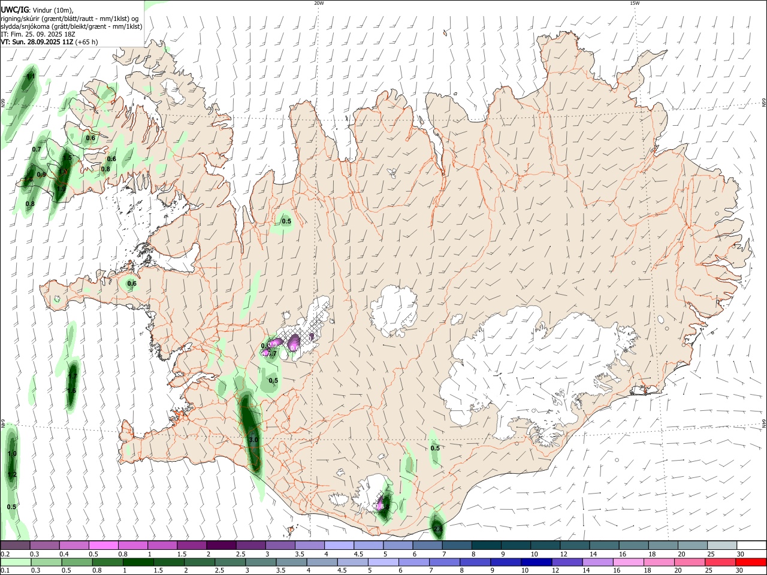Select the upper legend swatch for 1–1.5
767x575 pixels.
click(x=162, y=545)
